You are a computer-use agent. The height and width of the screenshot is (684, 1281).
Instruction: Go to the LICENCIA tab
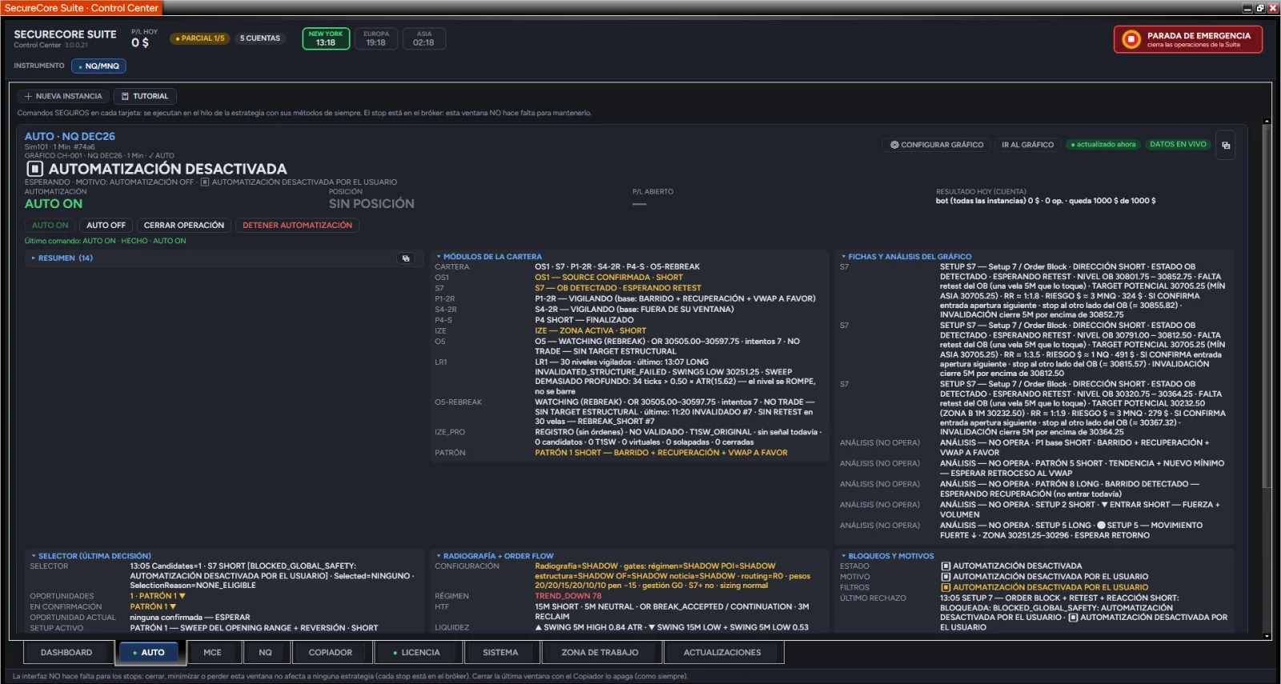417,653
